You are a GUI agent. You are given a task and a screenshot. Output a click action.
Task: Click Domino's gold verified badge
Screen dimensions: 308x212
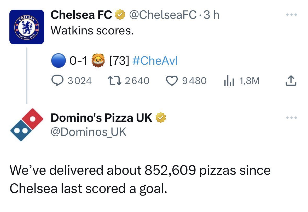click(x=161, y=118)
